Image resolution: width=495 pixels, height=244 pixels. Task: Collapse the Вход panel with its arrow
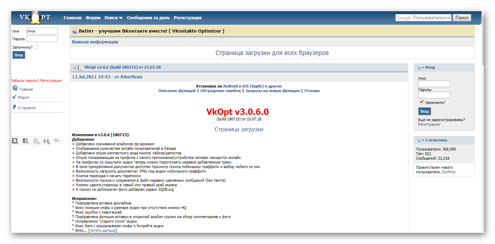click(x=418, y=68)
